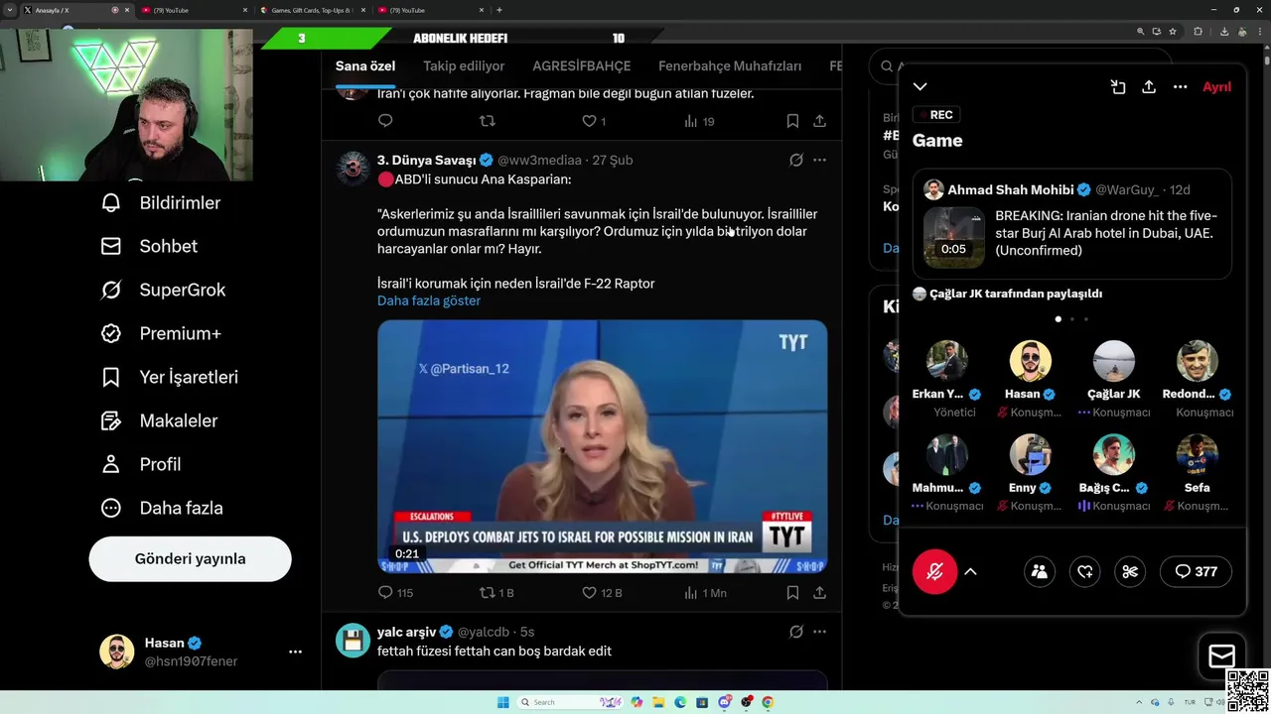Open more options on Dünya Savaşı post
Viewport: 1271px width, 714px height.
tap(819, 160)
